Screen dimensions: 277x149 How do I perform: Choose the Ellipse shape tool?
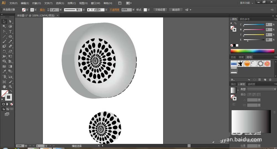coord(10,36)
